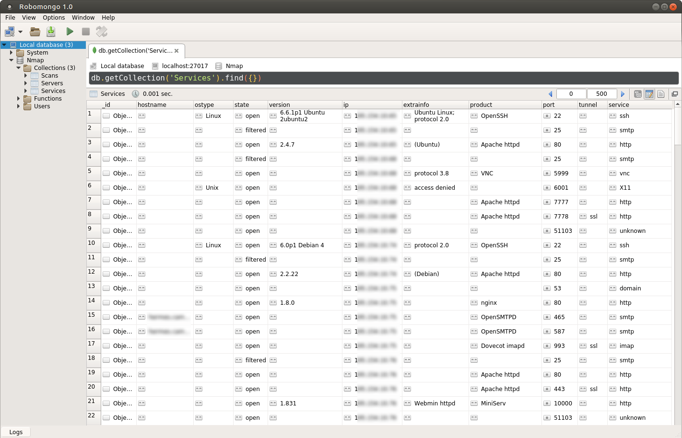Switch to tree view mode icon
The width and height of the screenshot is (682, 438).
point(638,94)
